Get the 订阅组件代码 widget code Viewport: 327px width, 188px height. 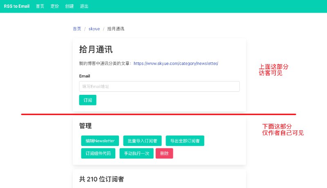pos(98,154)
